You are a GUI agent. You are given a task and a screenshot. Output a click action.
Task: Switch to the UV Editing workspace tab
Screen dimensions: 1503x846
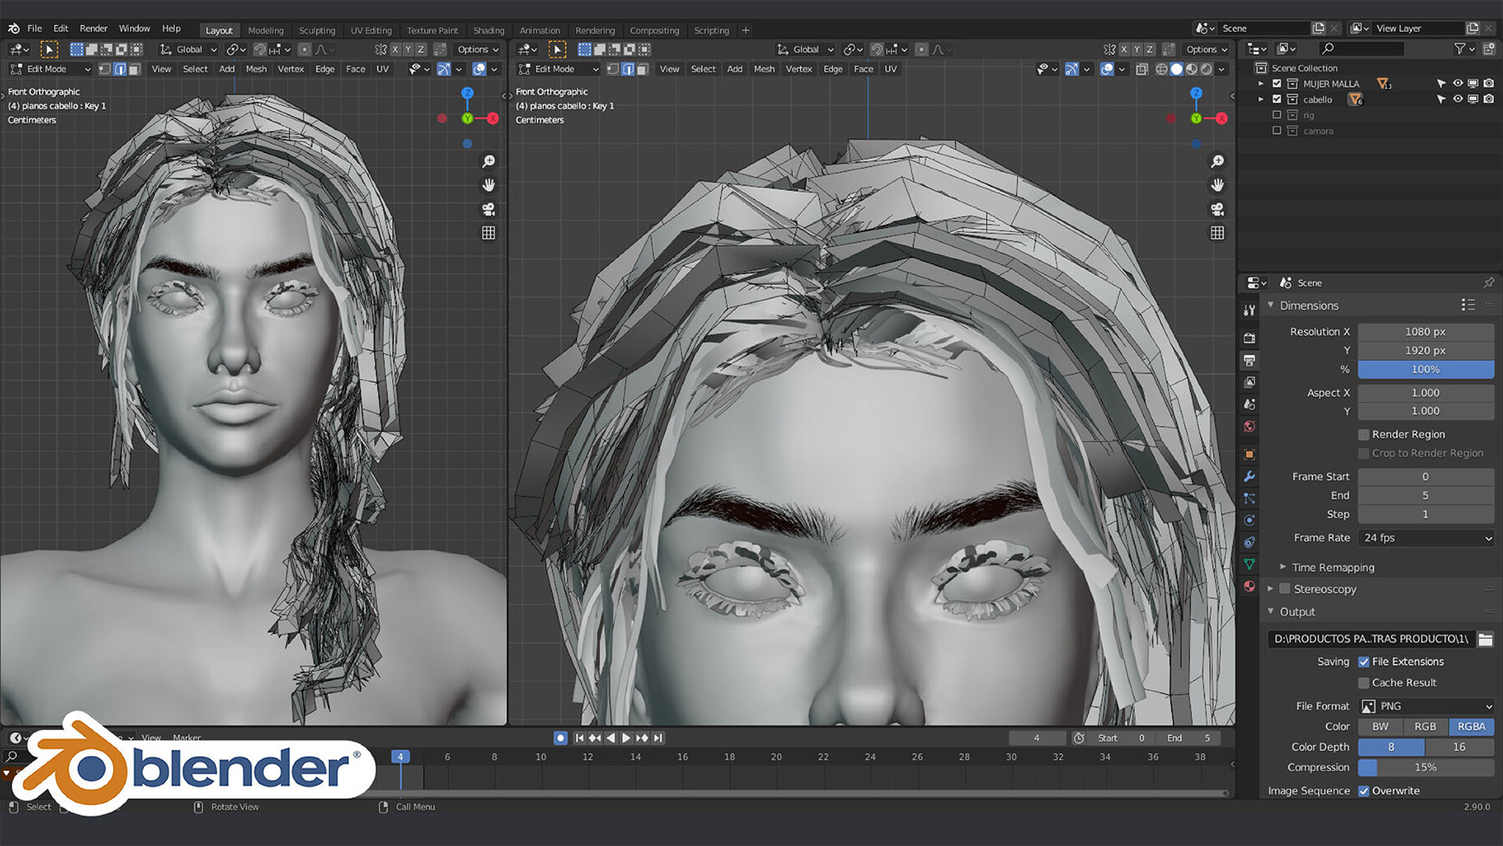pos(371,30)
